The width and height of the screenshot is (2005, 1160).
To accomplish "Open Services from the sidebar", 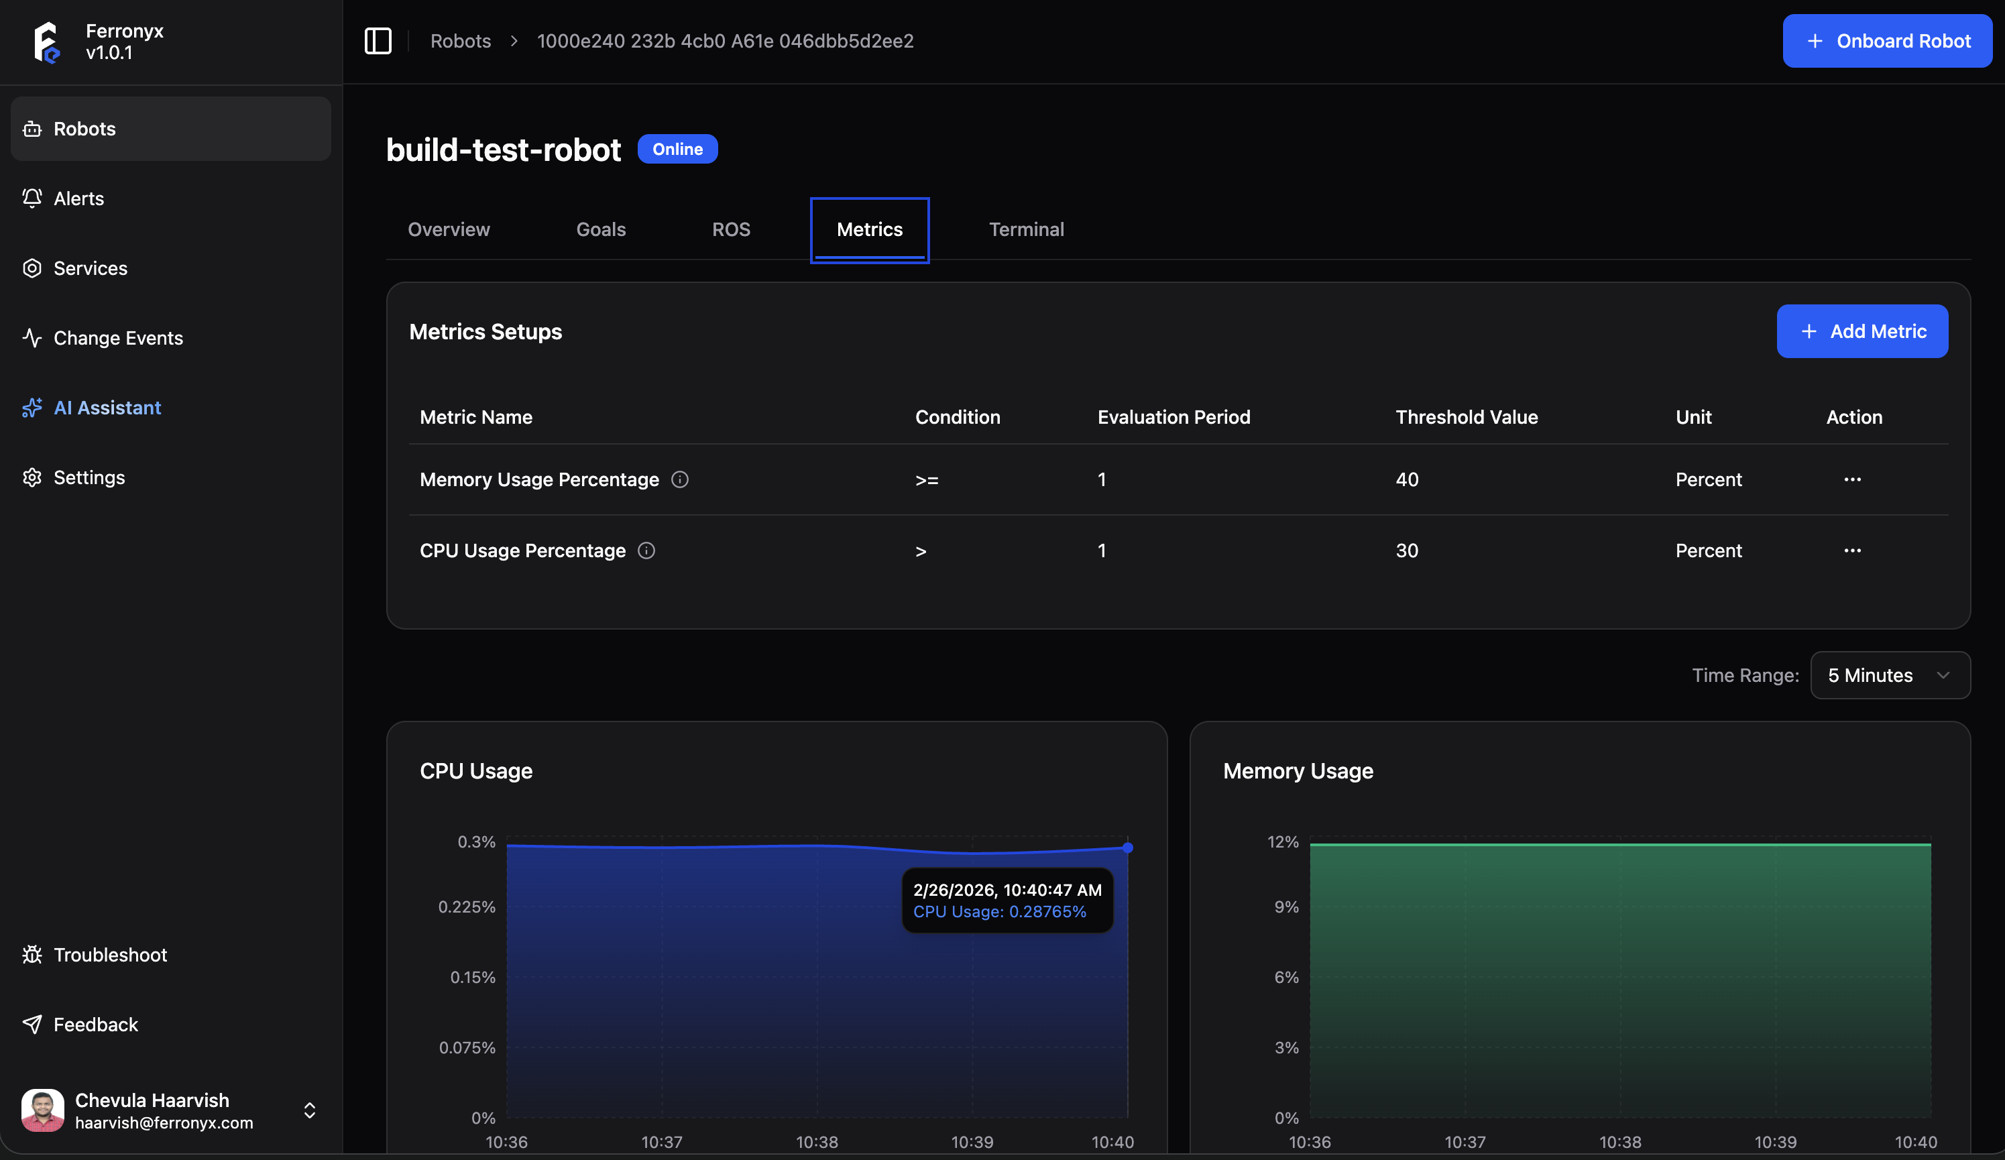I will point(90,268).
